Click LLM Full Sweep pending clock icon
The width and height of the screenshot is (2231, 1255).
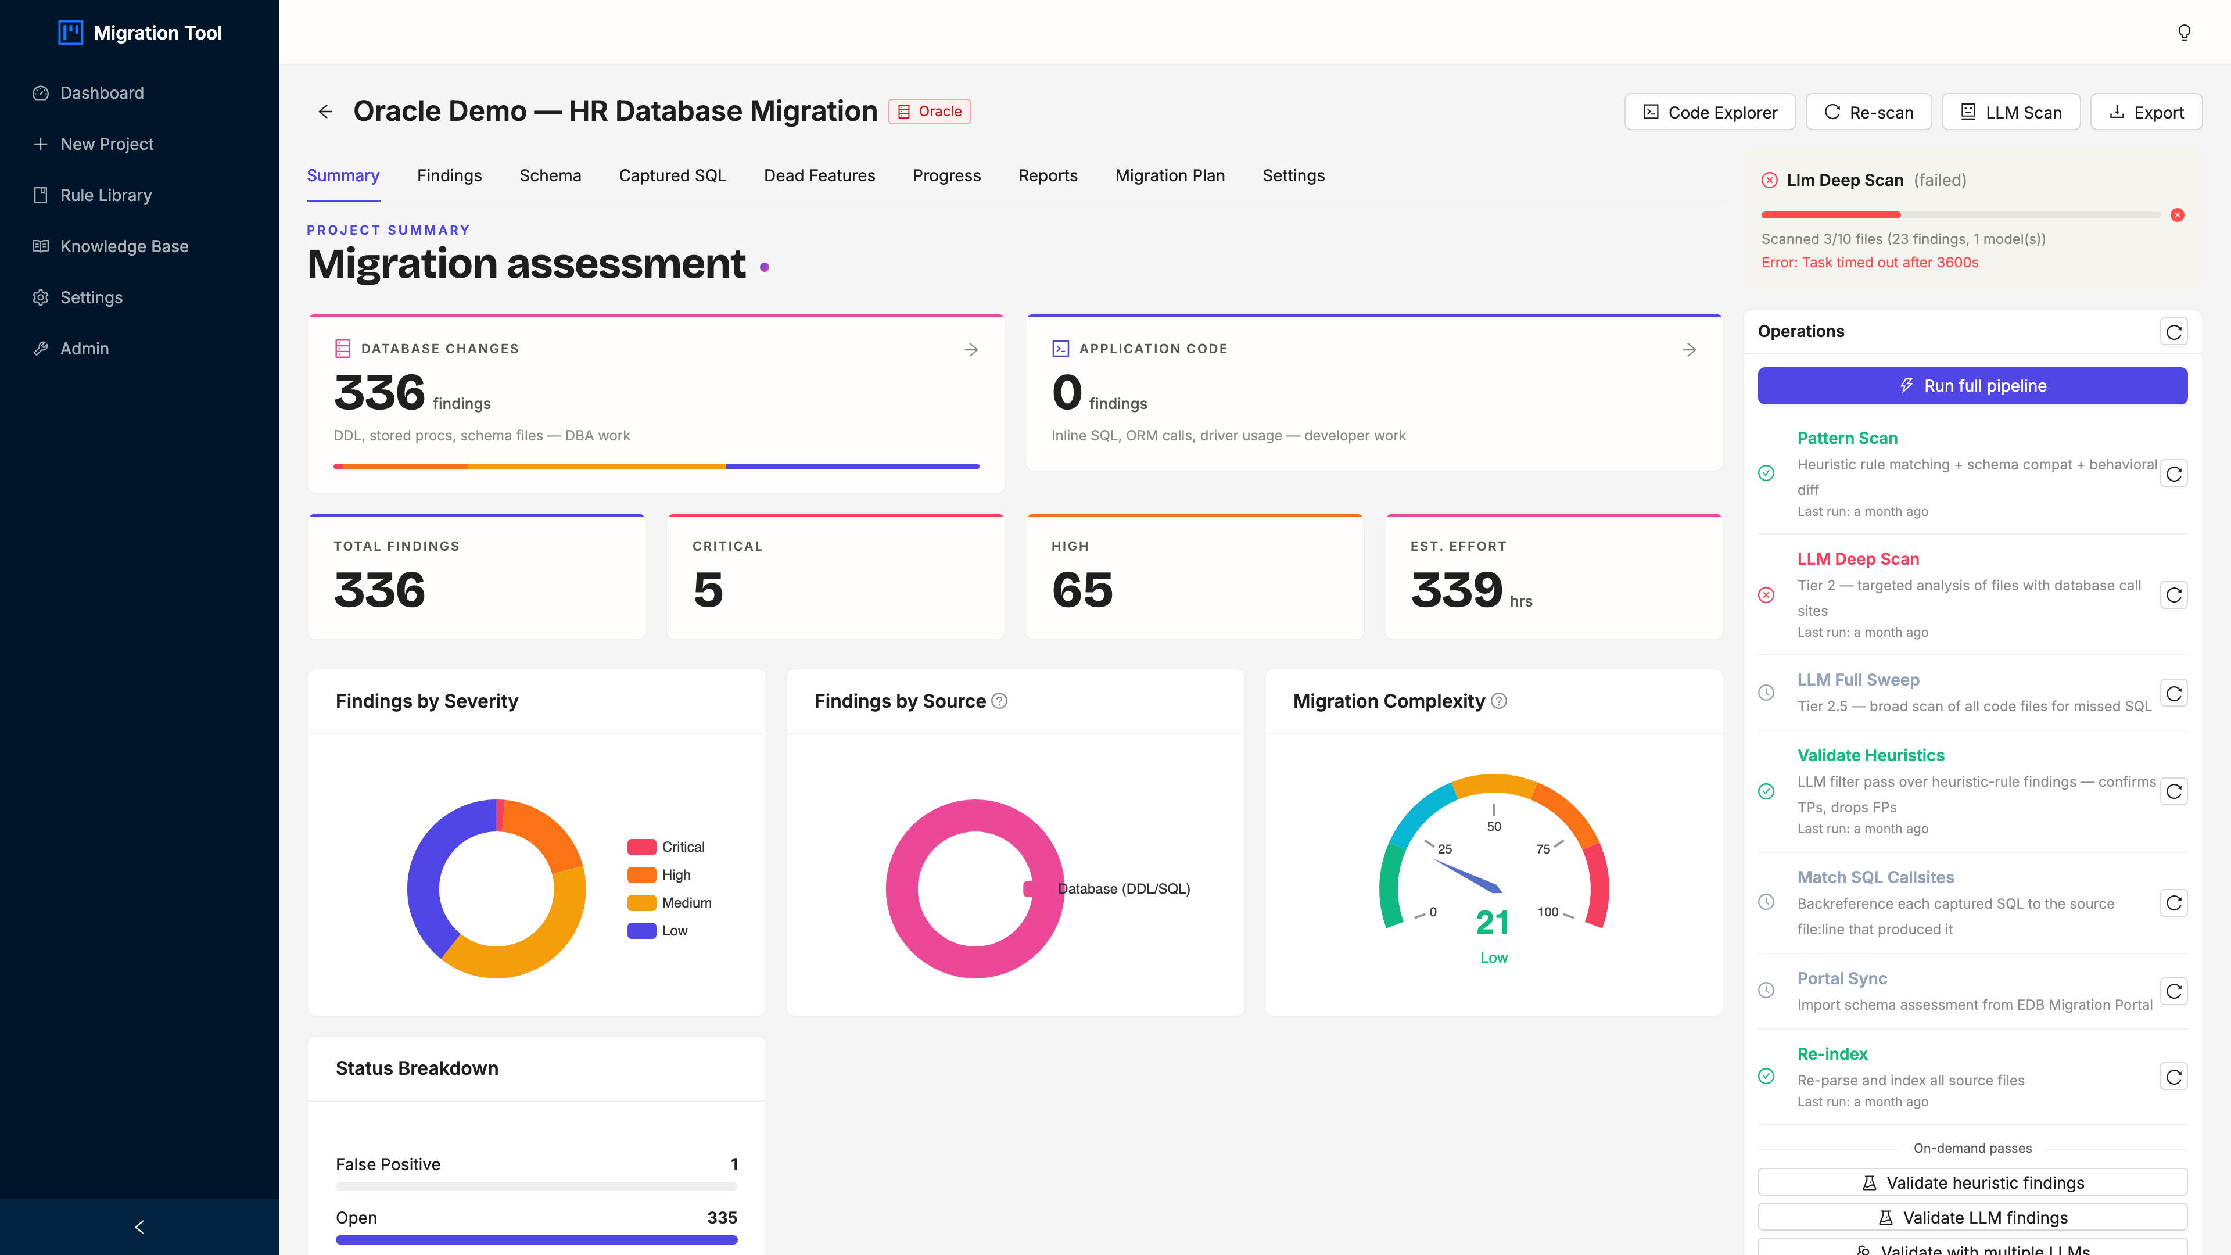point(1766,693)
